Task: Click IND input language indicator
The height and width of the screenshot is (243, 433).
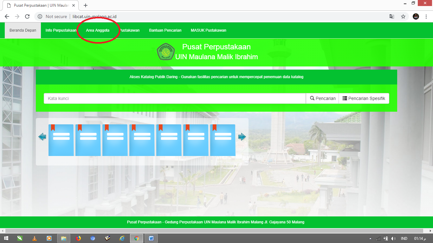Action: pyautogui.click(x=404, y=239)
